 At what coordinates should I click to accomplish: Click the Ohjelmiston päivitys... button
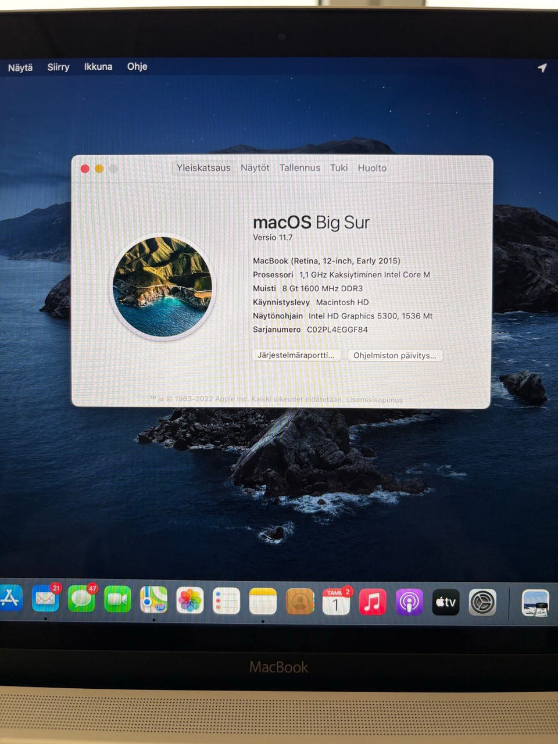click(395, 356)
